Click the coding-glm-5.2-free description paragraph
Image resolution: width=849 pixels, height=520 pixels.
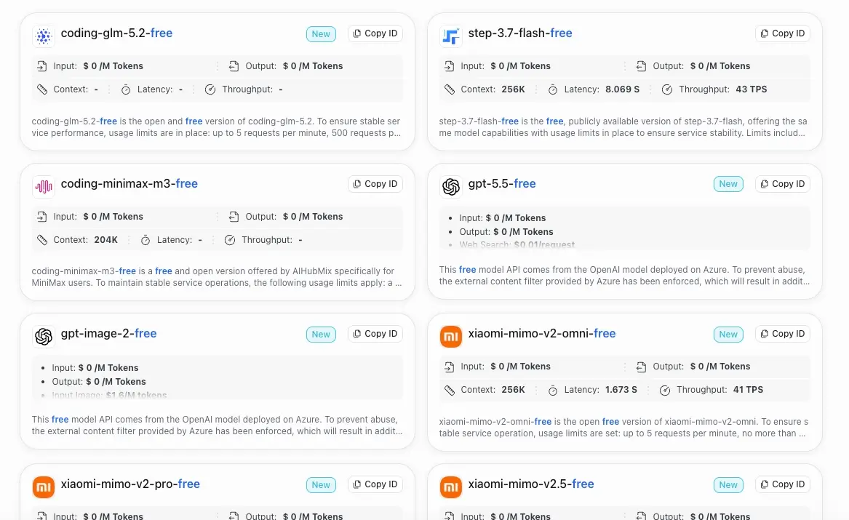coord(217,127)
